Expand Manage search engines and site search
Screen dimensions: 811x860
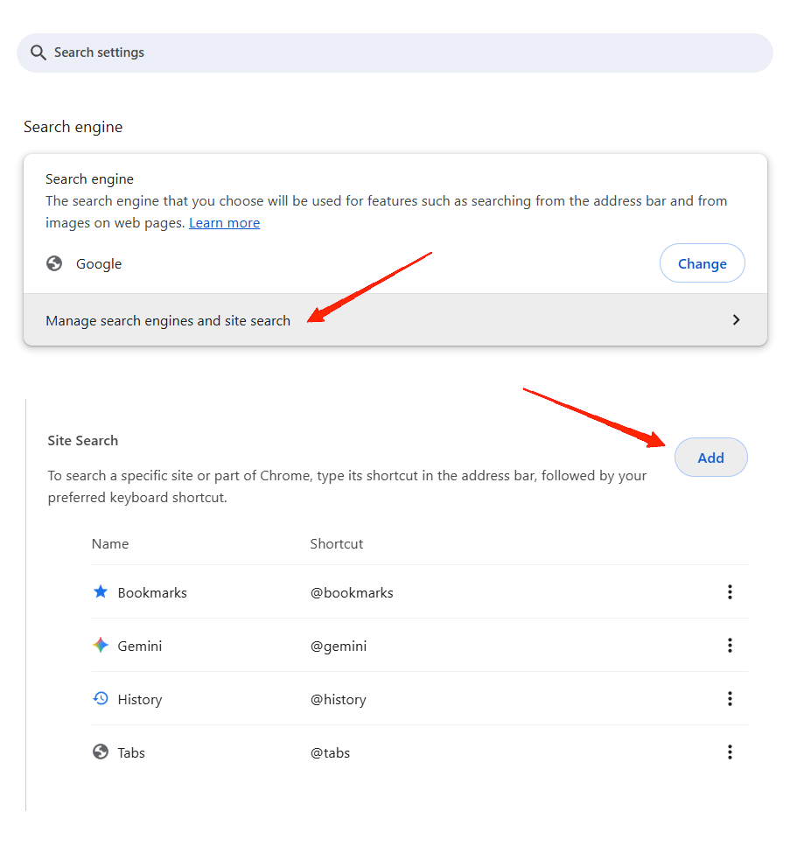[x=168, y=320]
